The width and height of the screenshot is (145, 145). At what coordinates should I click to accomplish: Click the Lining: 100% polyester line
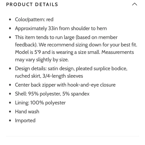40,103
